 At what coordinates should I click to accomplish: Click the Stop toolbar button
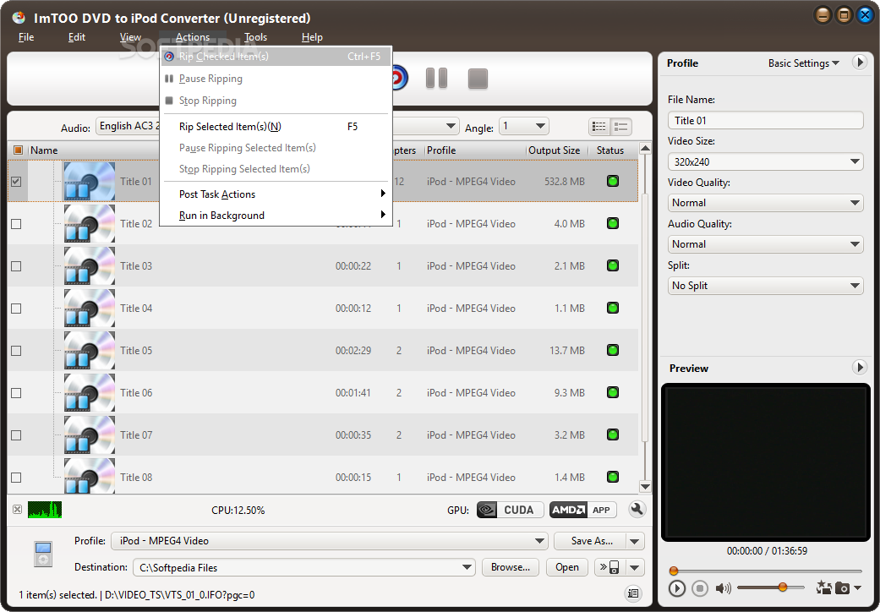478,79
